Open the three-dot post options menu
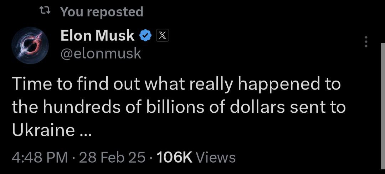This screenshot has height=174, width=385. tap(365, 42)
